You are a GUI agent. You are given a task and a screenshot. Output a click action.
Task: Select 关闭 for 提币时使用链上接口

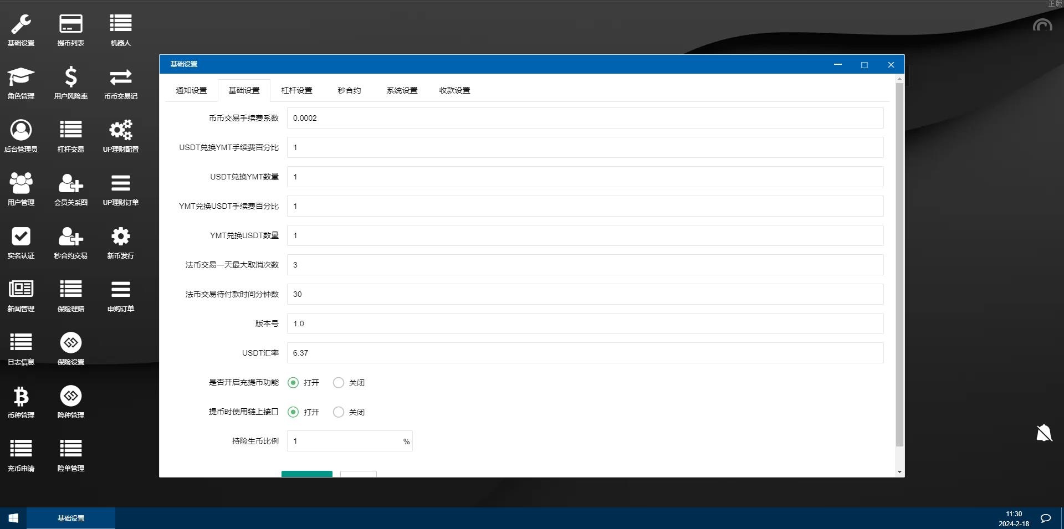(338, 412)
